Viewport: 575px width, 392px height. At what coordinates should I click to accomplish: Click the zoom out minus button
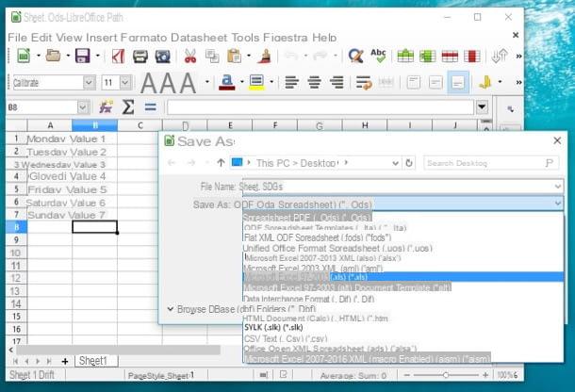click(407, 375)
